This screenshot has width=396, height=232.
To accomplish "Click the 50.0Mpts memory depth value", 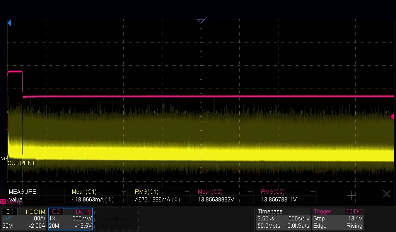I will pyautogui.click(x=269, y=226).
